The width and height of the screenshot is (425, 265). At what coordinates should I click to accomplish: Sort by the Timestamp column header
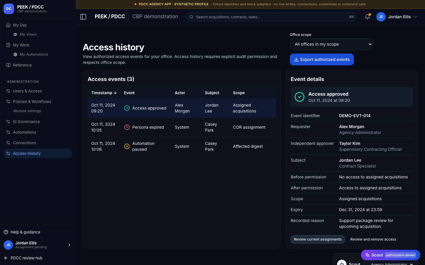point(104,93)
